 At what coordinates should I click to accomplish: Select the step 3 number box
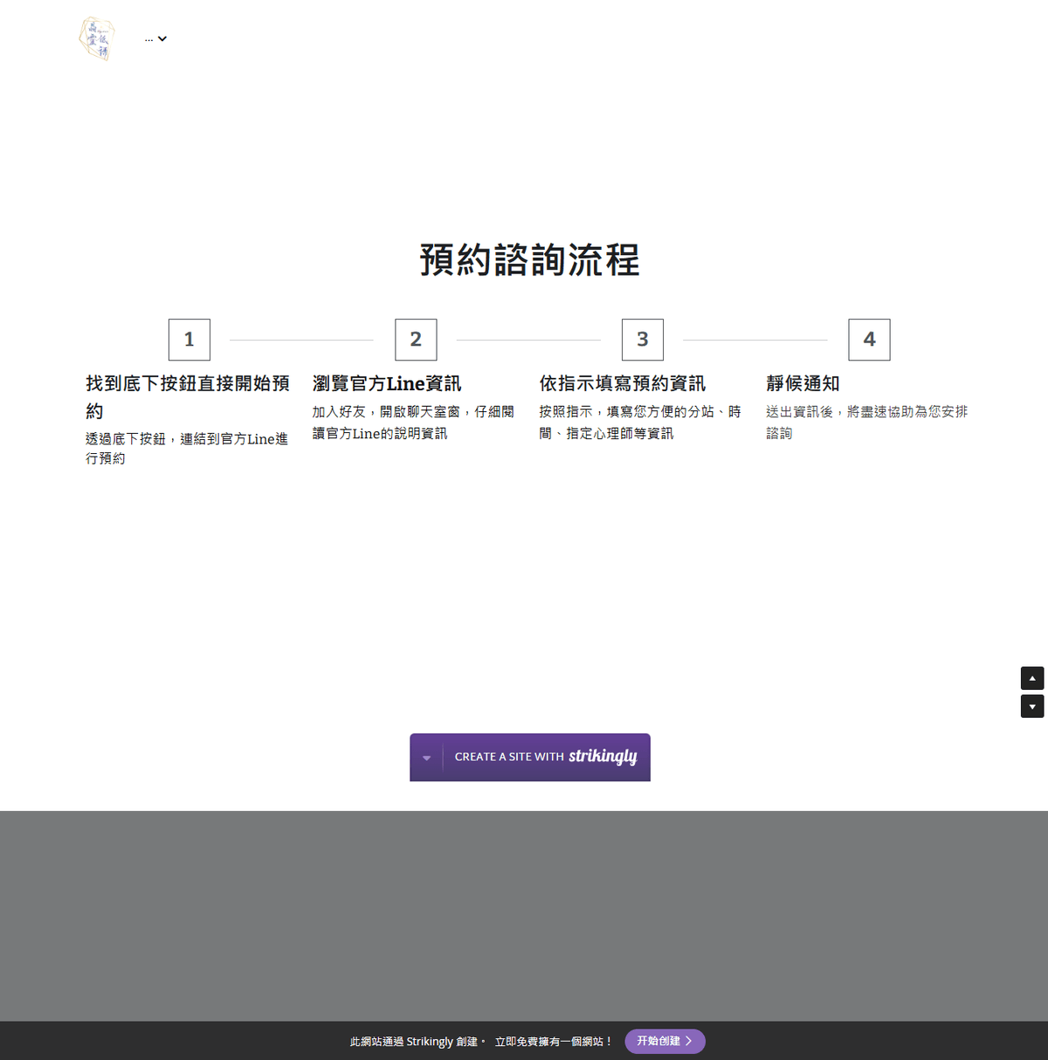643,340
